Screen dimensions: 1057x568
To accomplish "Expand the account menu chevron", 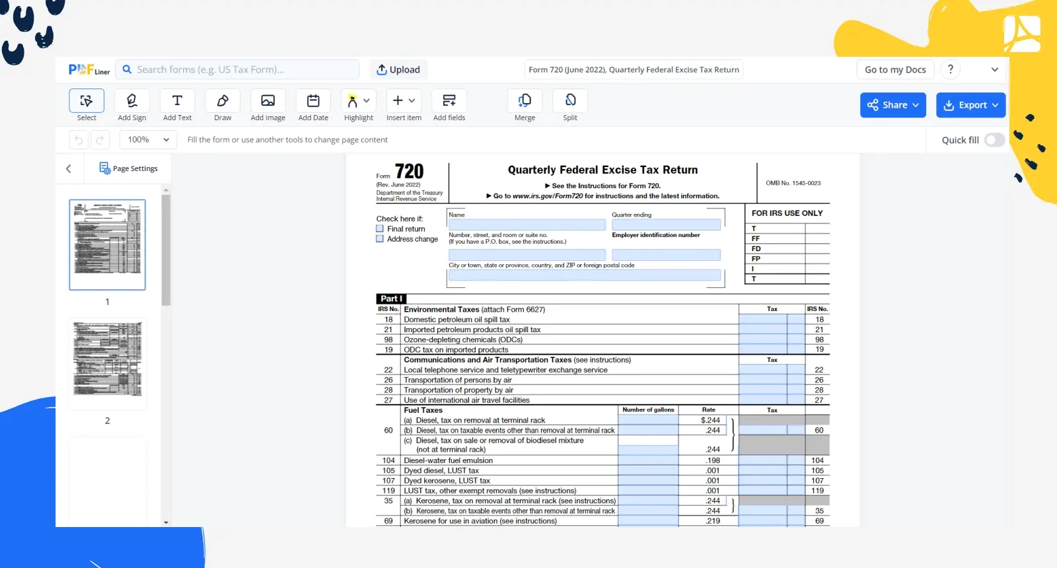I will [x=995, y=69].
